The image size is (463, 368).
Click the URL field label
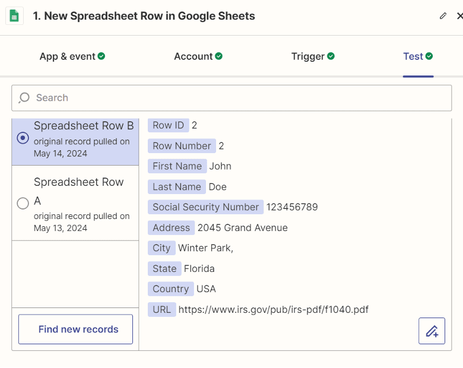pos(161,309)
